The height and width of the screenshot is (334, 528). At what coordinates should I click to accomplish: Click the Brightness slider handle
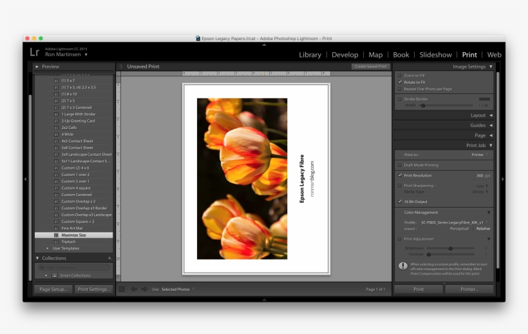point(451,248)
